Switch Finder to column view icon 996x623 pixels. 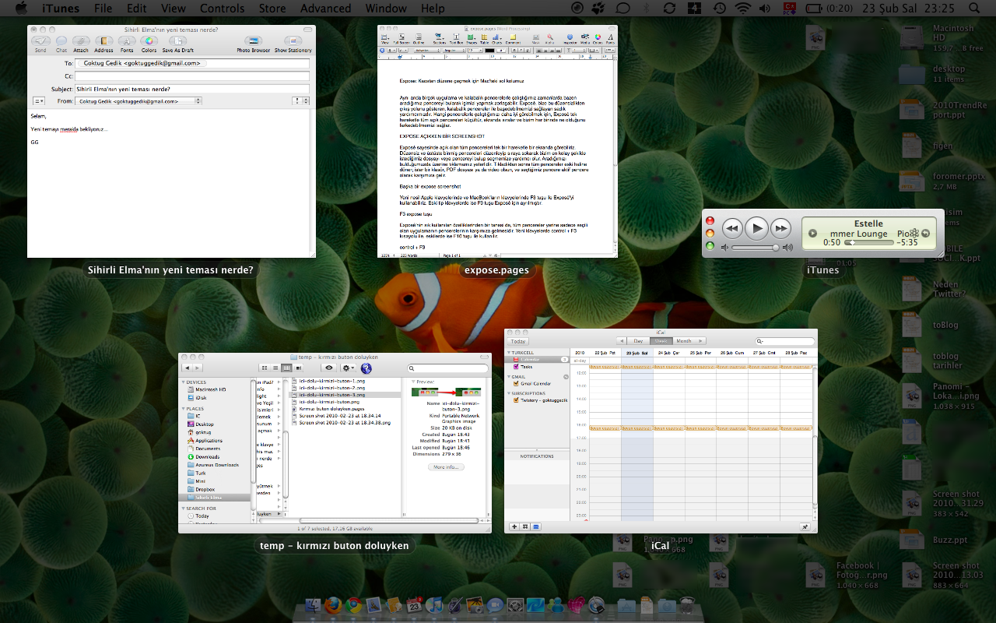point(286,368)
